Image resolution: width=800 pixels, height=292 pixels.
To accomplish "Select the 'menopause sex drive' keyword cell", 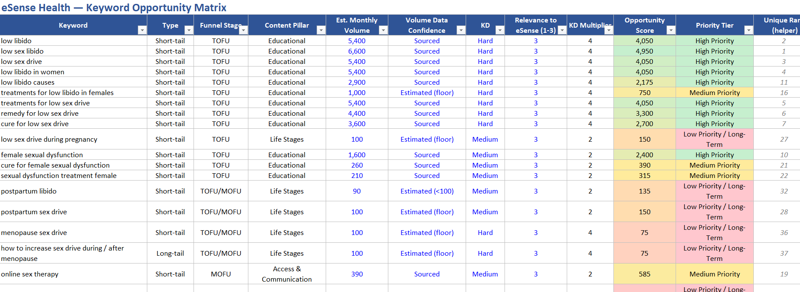I will [x=73, y=232].
